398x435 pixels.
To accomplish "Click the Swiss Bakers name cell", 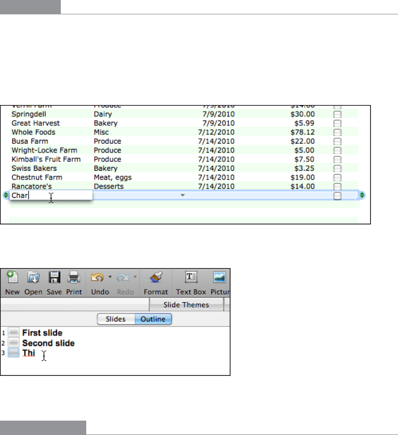I will pos(34,168).
